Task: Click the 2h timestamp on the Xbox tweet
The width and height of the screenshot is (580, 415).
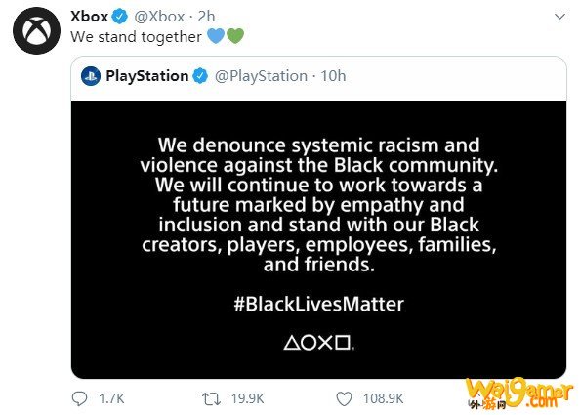Action: tap(206, 17)
